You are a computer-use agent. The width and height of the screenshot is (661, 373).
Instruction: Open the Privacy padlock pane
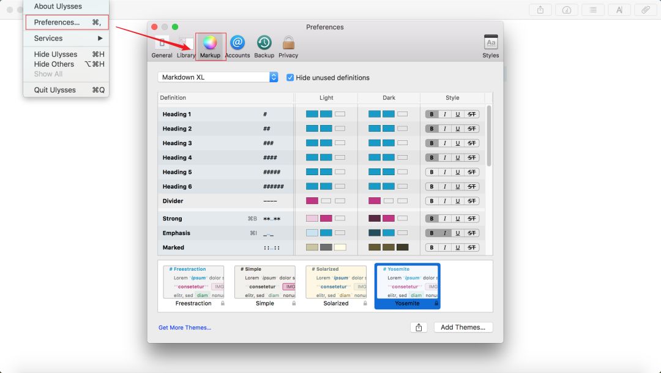[288, 47]
